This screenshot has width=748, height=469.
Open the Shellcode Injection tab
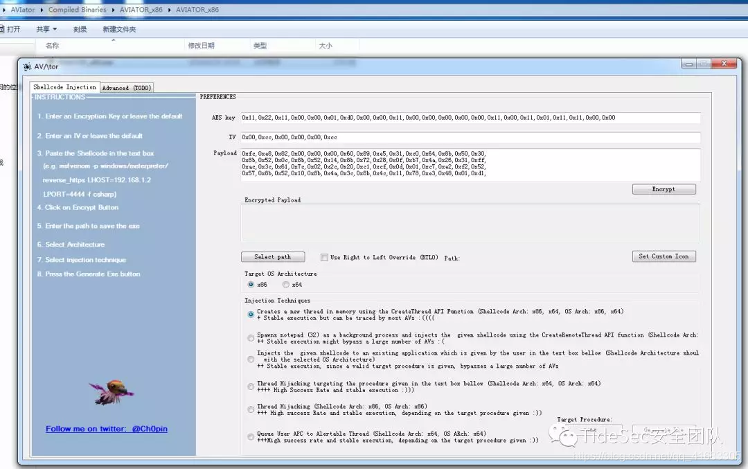[65, 87]
